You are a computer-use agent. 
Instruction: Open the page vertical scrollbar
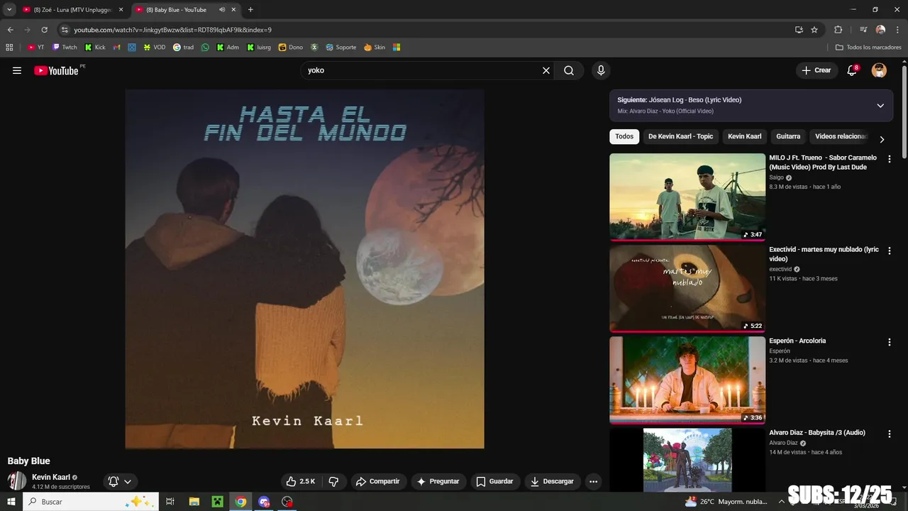pyautogui.click(x=904, y=111)
